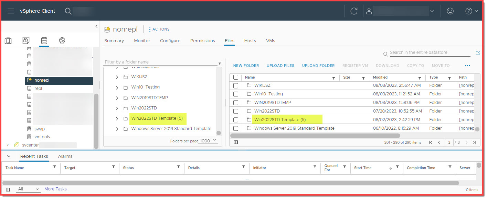The width and height of the screenshot is (487, 199).
Task: Click the search in the entire datastore field
Action: click(427, 52)
